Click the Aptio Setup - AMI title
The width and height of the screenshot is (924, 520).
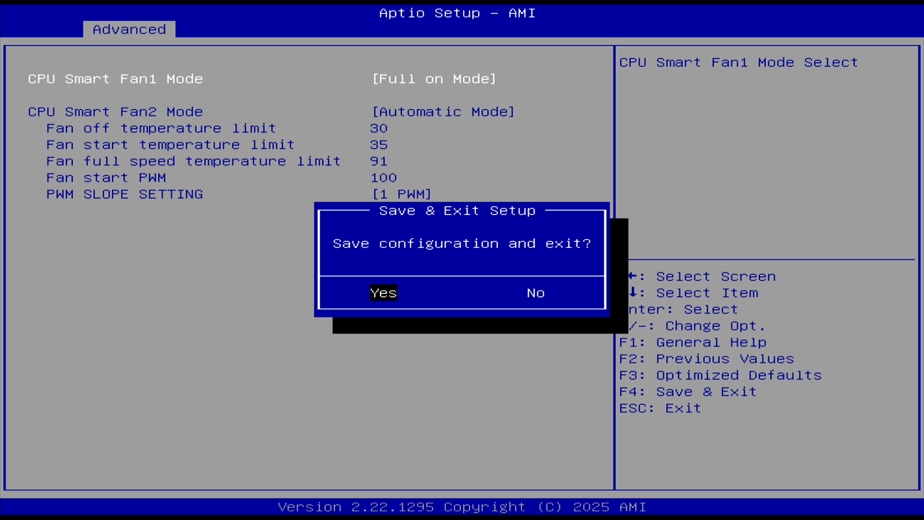[x=457, y=13]
